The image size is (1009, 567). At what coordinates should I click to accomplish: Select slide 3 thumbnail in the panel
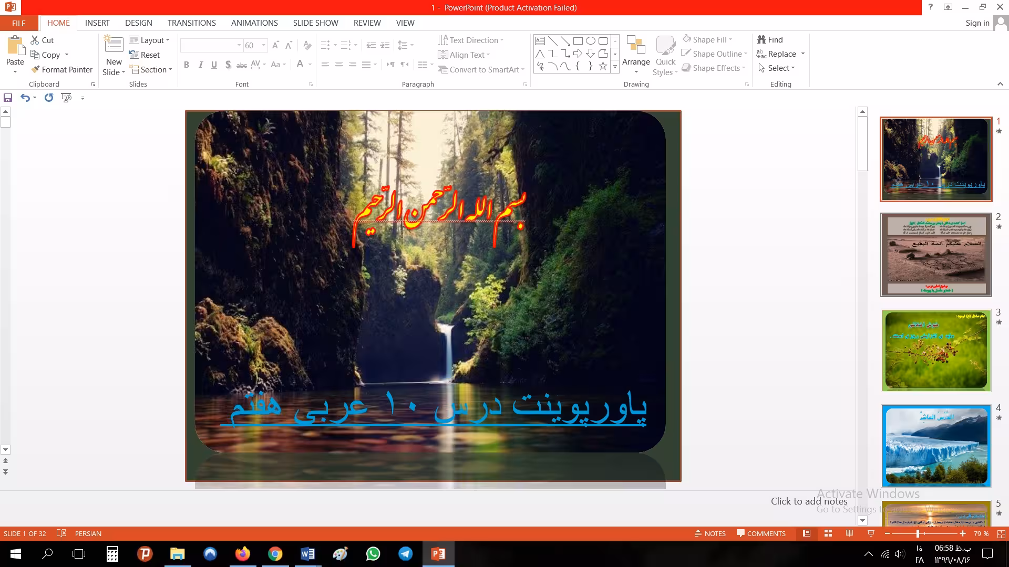(936, 350)
